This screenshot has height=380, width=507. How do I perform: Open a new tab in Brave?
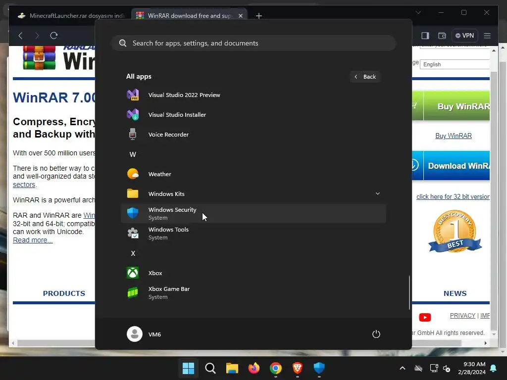[x=258, y=15]
